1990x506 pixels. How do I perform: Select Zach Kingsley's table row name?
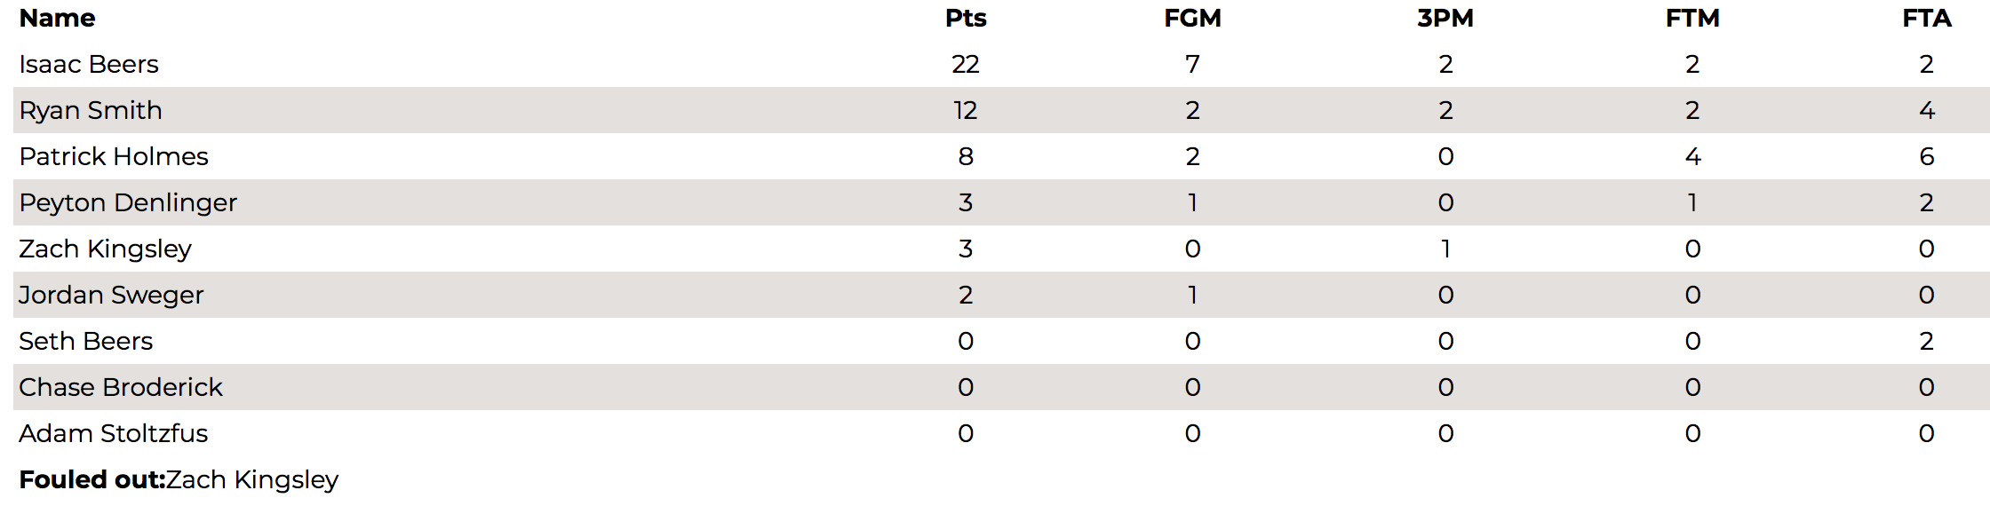(105, 249)
